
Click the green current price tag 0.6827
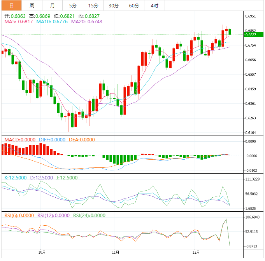(250, 35)
